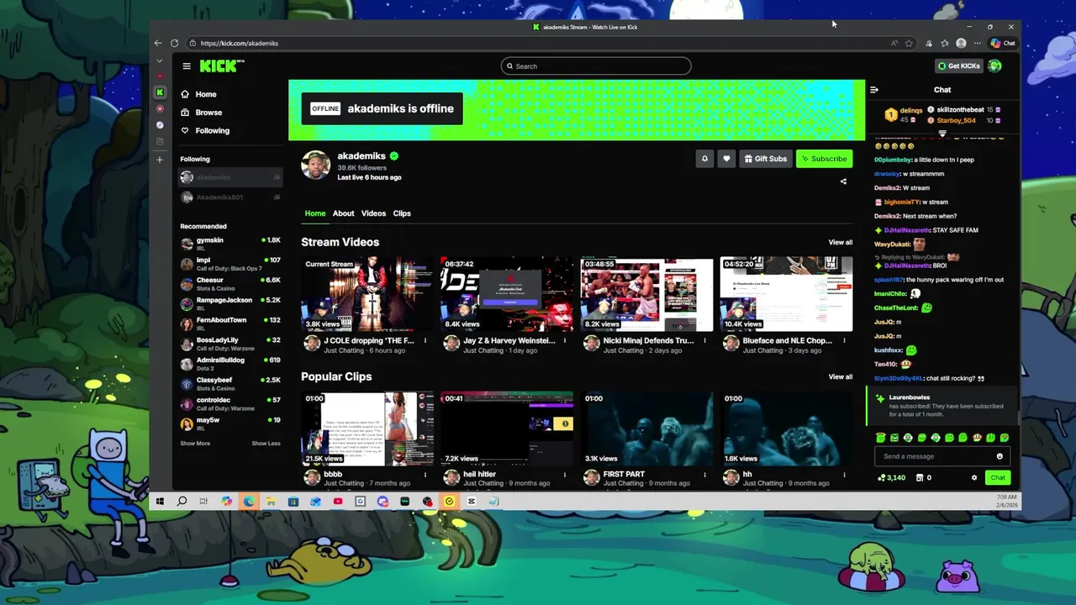Reload the page with refresh icon
The width and height of the screenshot is (1076, 605).
tap(175, 43)
